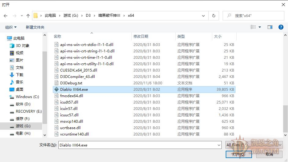Toggle the preview pane
The image size is (288, 162).
[x=270, y=27]
